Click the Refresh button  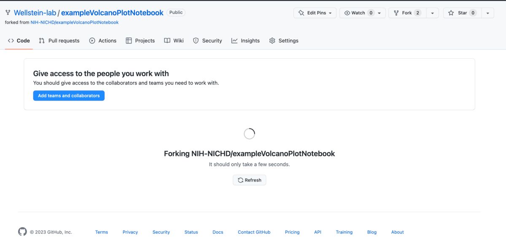pos(250,180)
